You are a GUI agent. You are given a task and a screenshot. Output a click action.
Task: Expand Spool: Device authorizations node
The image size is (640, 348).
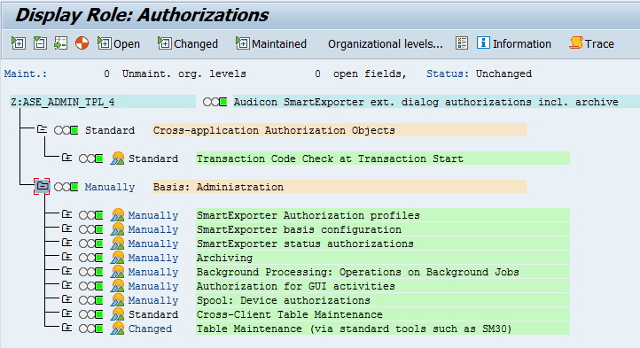[x=67, y=300]
